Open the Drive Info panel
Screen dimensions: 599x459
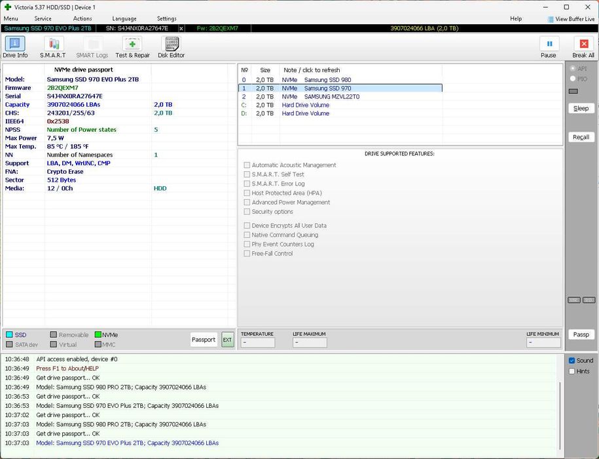coord(15,47)
